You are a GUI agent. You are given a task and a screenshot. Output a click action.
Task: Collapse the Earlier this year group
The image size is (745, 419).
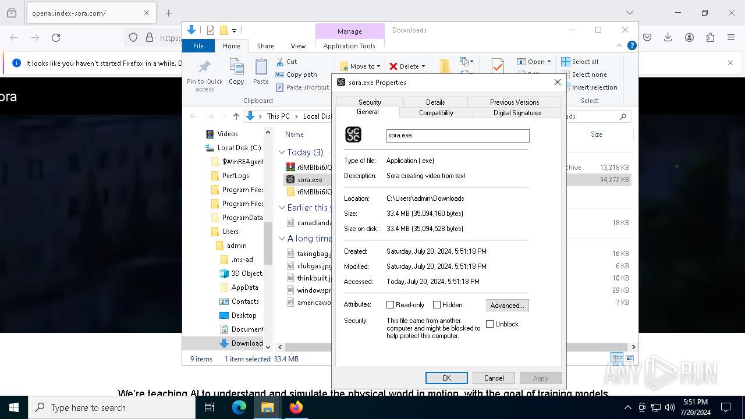tap(282, 208)
